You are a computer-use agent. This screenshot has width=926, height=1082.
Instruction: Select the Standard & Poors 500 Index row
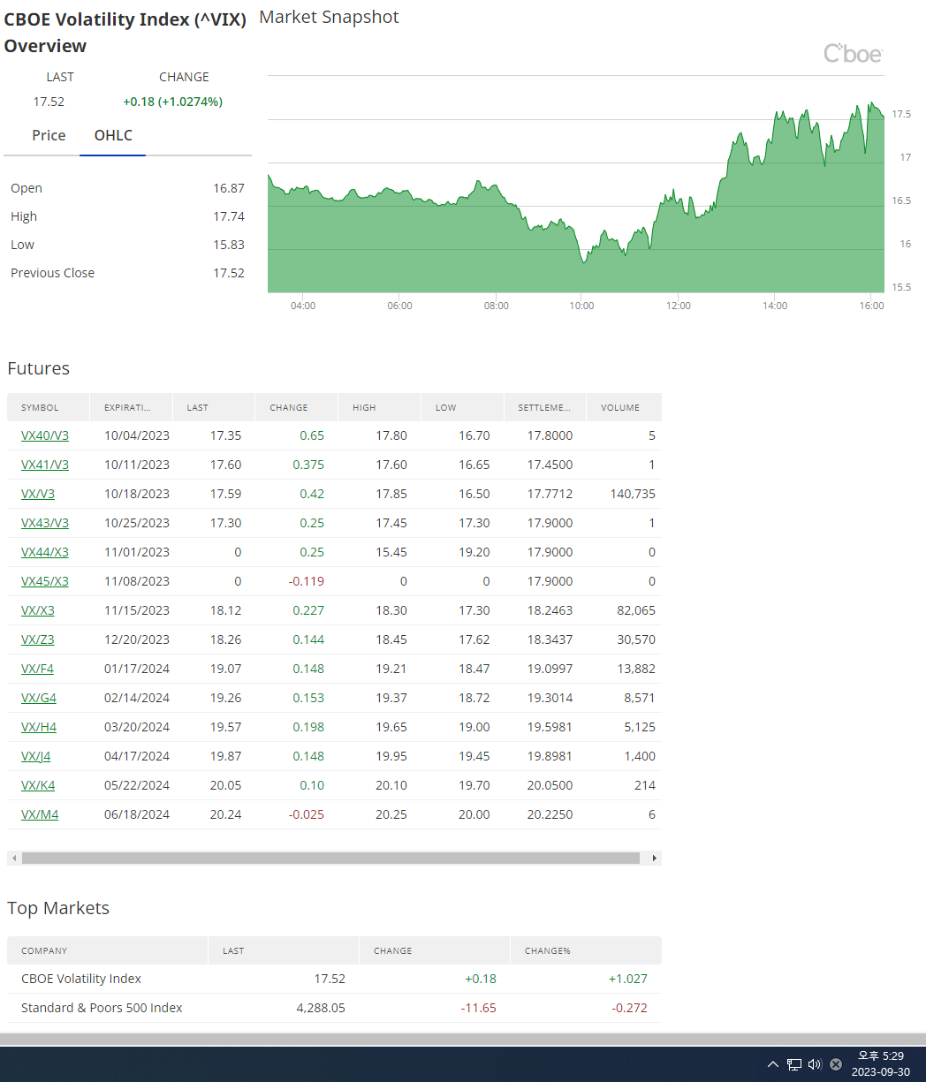coord(334,1008)
